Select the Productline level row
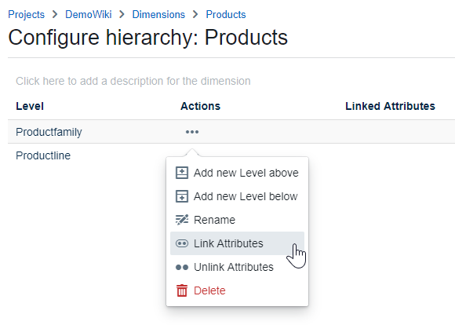The height and width of the screenshot is (325, 455). click(231, 155)
